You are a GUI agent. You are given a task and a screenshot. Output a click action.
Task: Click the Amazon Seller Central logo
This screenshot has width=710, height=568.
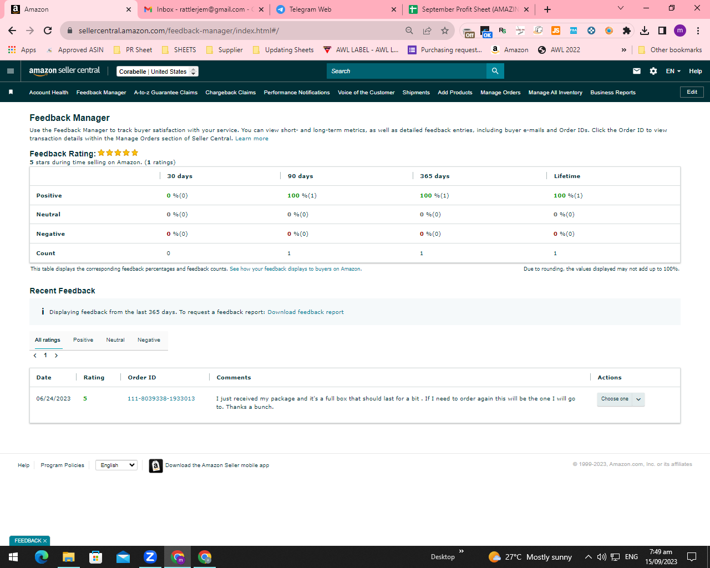coord(64,71)
